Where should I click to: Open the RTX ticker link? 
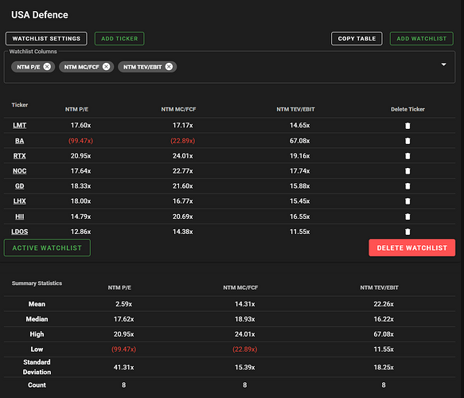pyautogui.click(x=20, y=156)
